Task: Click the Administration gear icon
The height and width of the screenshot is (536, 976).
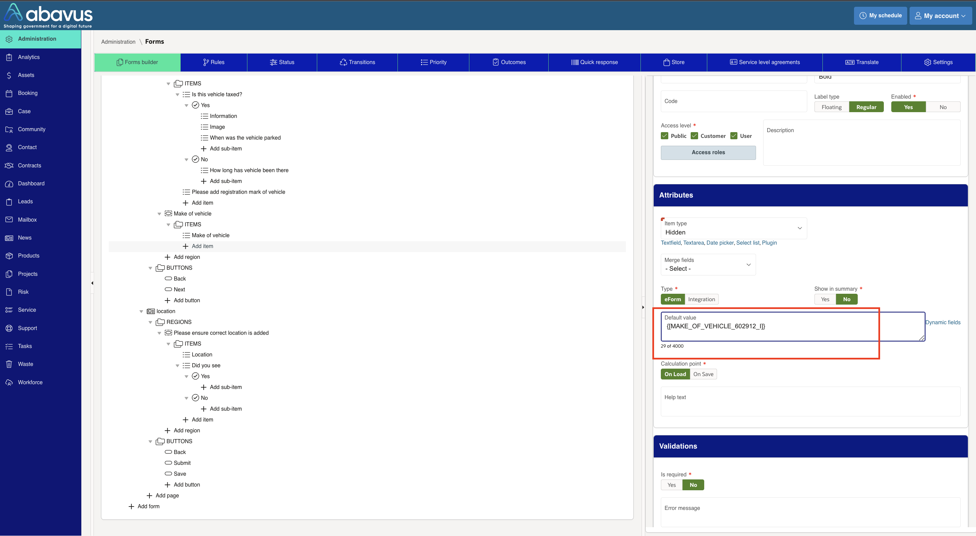Action: coord(9,39)
